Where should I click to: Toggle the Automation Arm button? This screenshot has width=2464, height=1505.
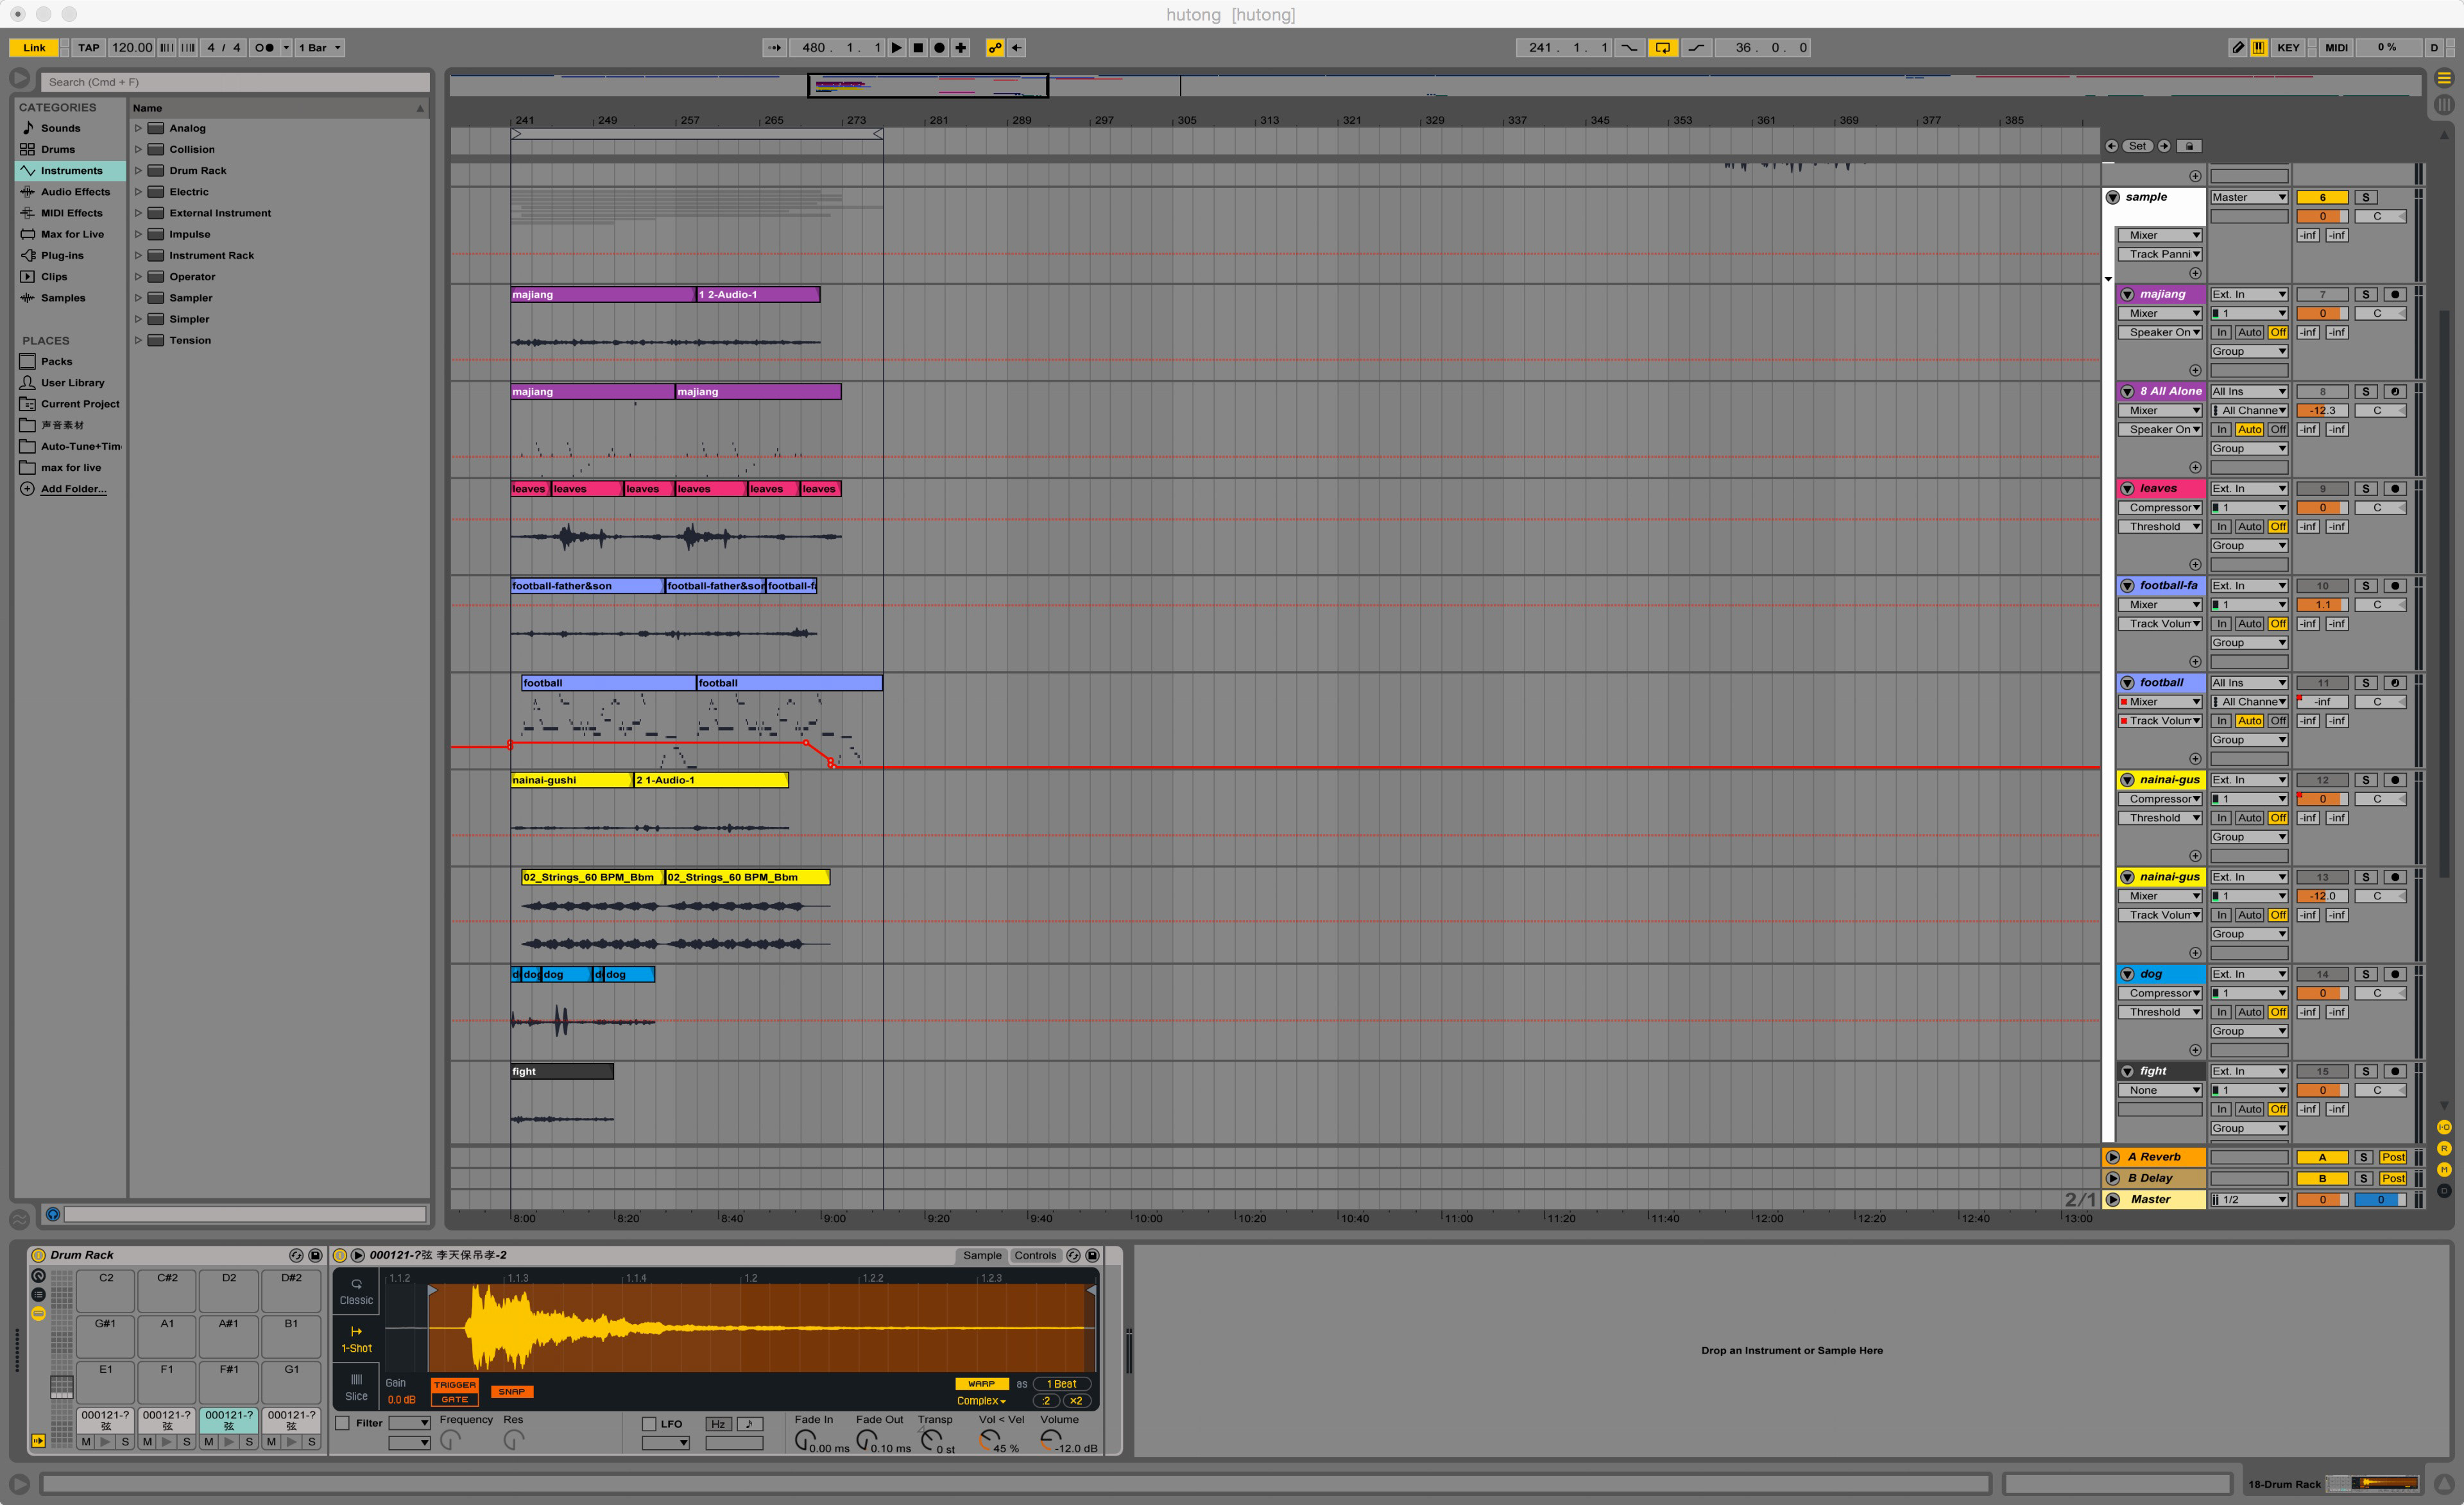(x=995, y=47)
